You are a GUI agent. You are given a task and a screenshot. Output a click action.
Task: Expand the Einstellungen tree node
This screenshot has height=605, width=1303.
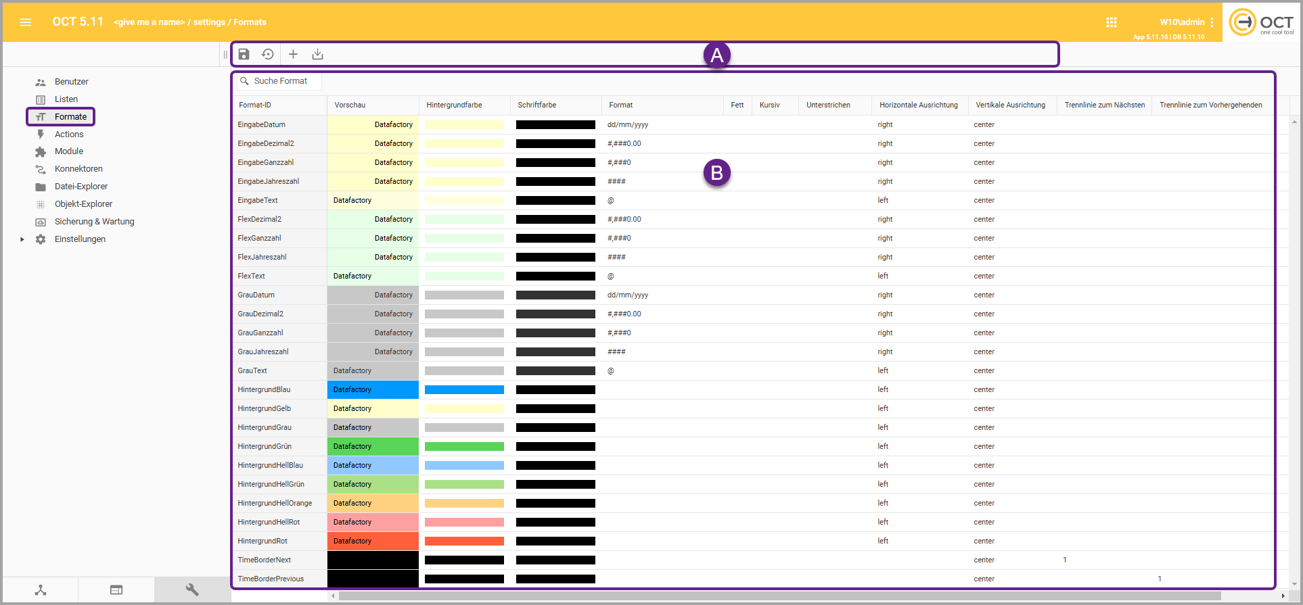tap(22, 239)
